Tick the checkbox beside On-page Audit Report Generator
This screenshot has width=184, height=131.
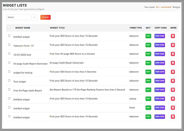pyautogui.click(x=9, y=62)
